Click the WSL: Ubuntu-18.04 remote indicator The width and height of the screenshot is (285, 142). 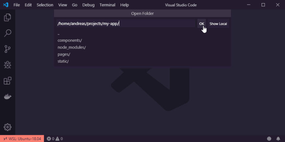22,139
